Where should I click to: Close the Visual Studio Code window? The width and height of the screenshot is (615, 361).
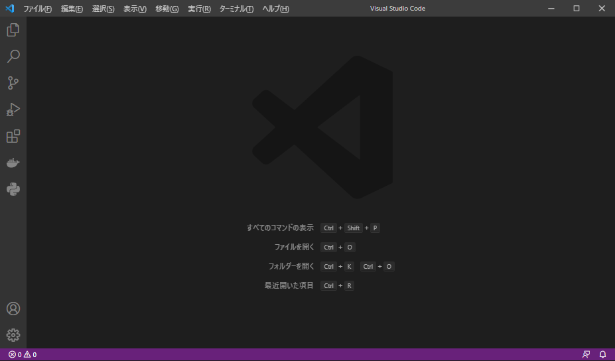click(x=602, y=8)
